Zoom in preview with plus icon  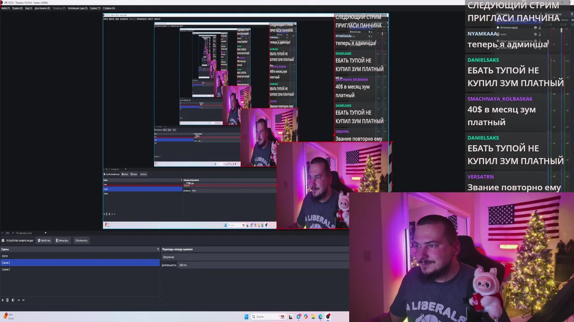click(13, 233)
